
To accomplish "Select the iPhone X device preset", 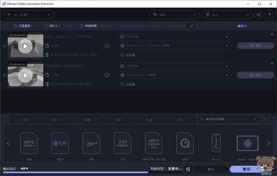I will (x=216, y=143).
